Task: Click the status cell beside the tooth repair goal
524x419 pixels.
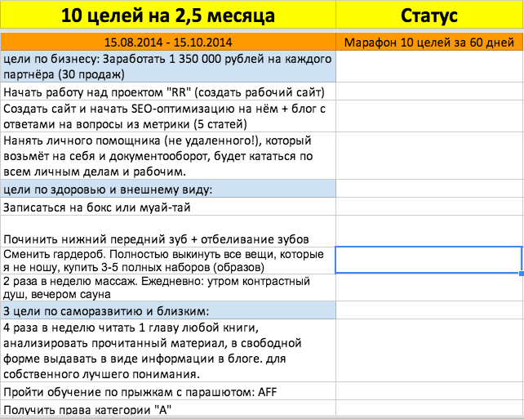Action: 429,231
